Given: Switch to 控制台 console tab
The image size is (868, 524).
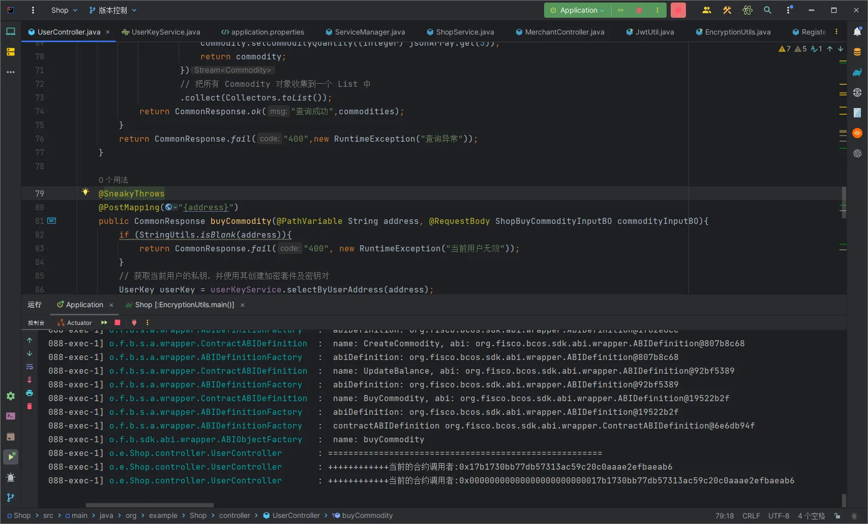Looking at the screenshot, I should (36, 322).
